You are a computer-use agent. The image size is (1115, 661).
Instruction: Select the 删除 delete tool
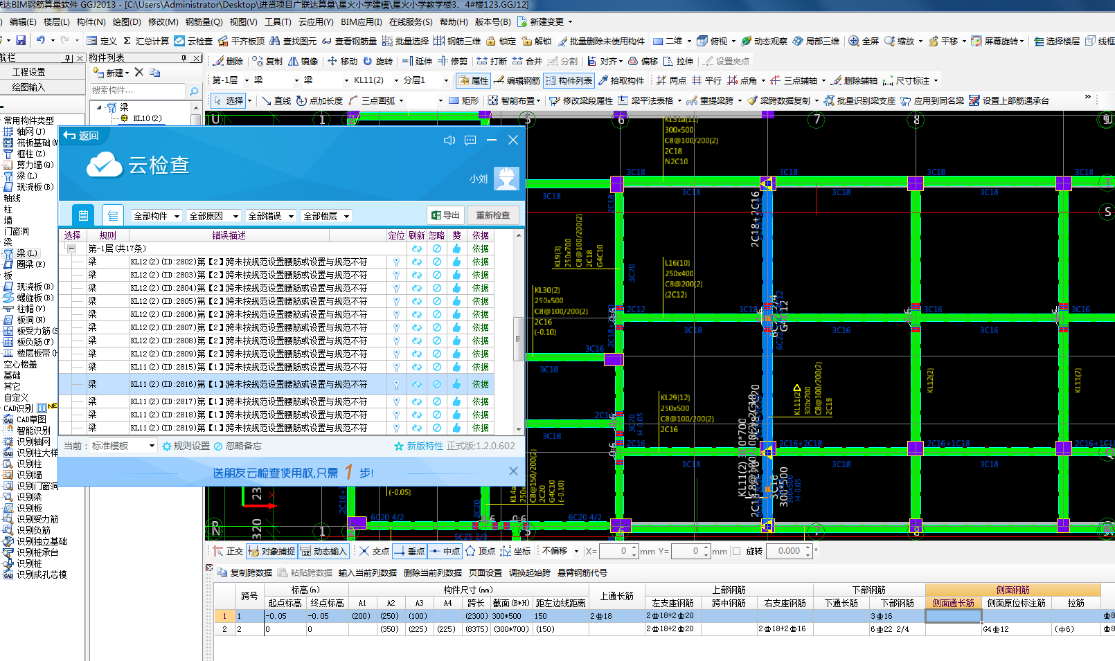pyautogui.click(x=228, y=61)
